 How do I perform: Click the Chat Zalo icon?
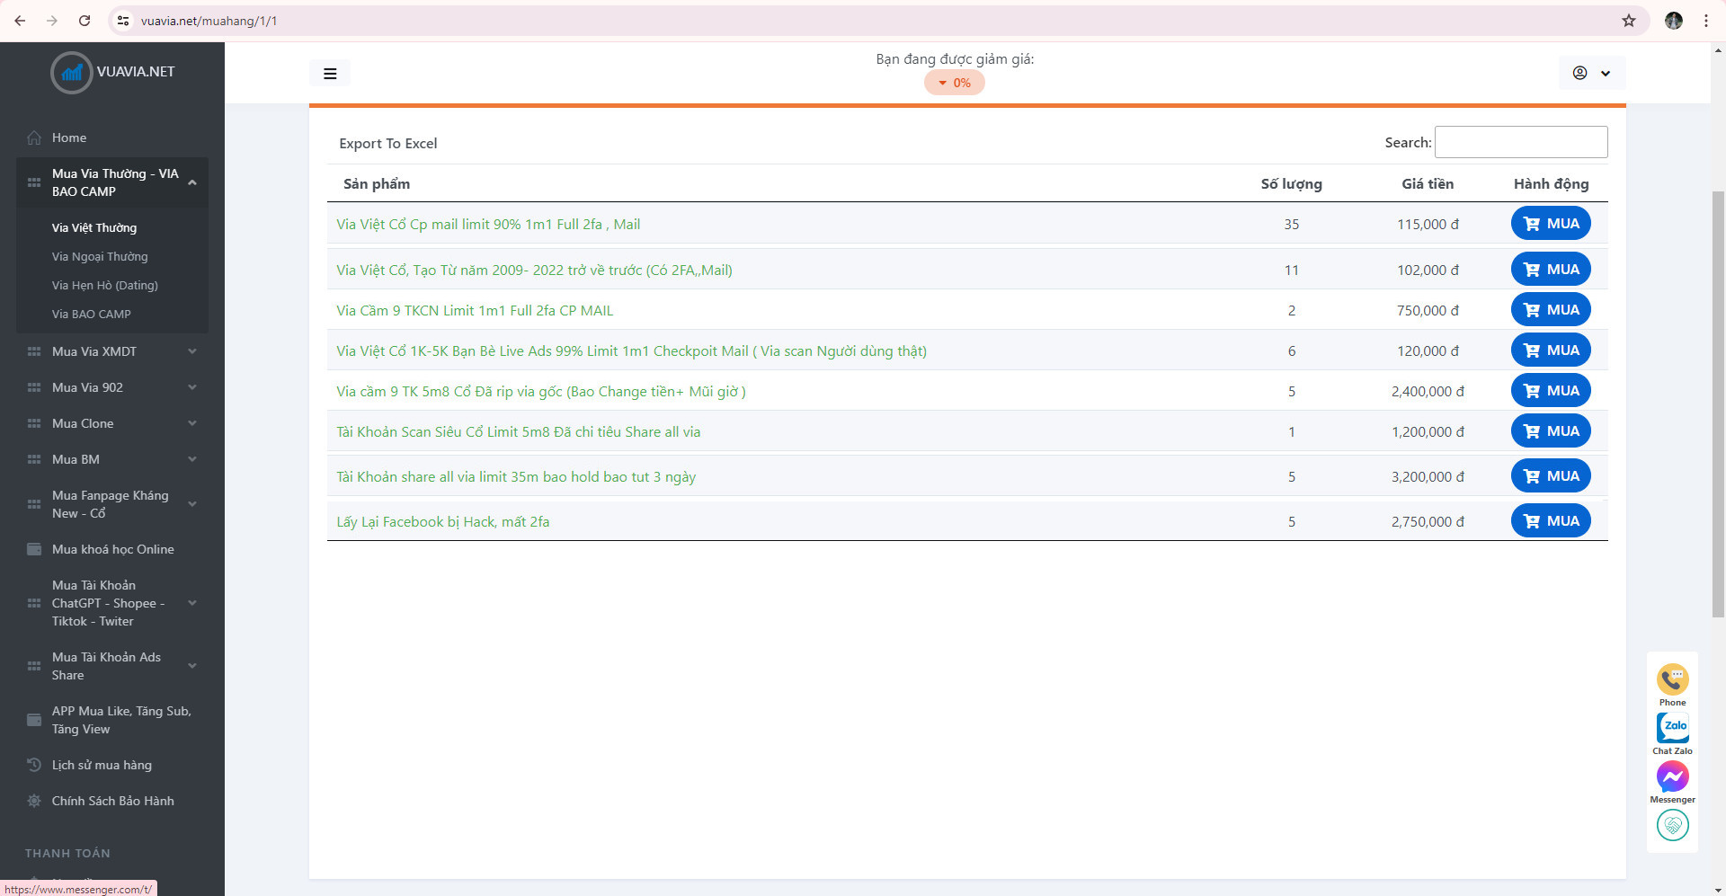tap(1673, 727)
